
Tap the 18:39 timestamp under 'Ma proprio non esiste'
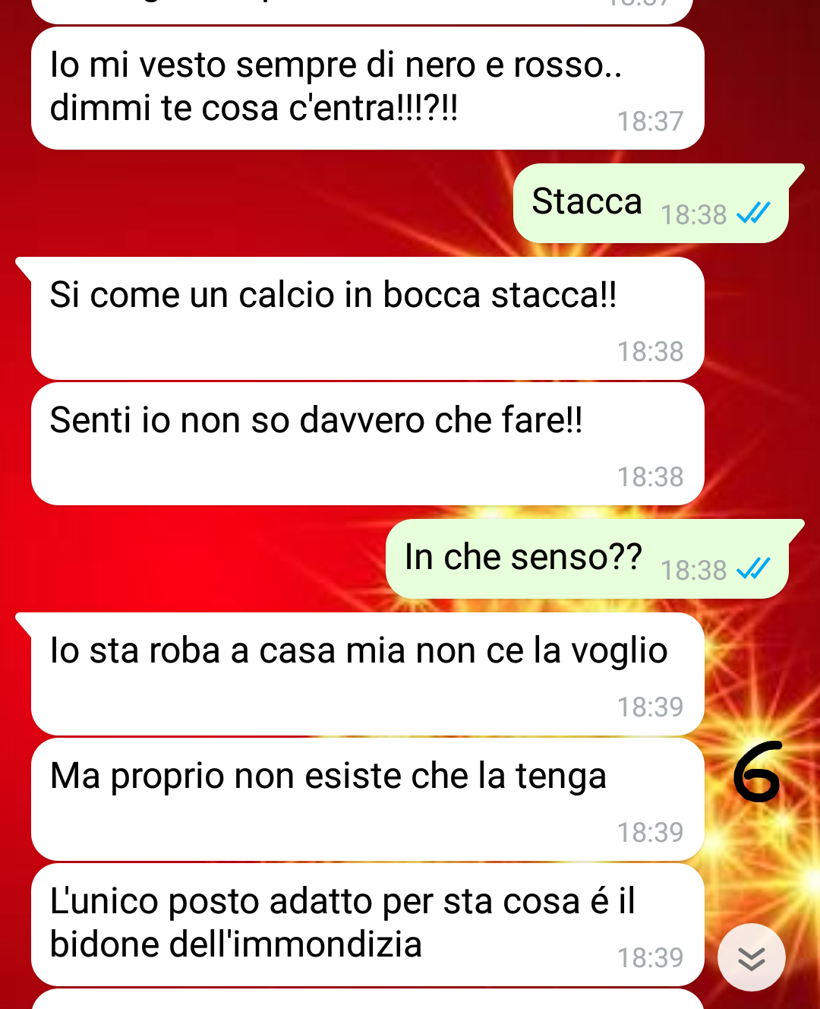650,833
